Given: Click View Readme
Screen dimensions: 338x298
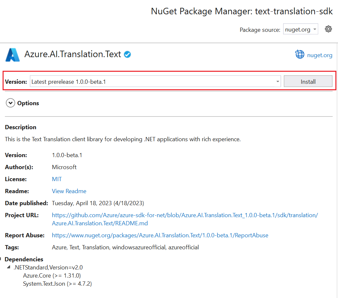Looking at the screenshot, I should (69, 191).
